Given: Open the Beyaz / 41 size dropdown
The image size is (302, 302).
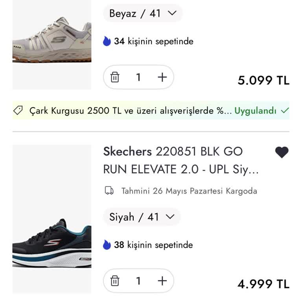Looking at the screenshot, I should (x=143, y=13).
